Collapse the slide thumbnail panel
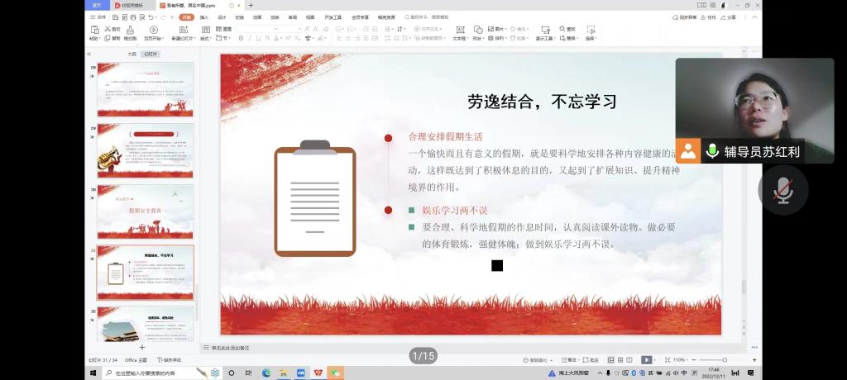 pyautogui.click(x=89, y=54)
